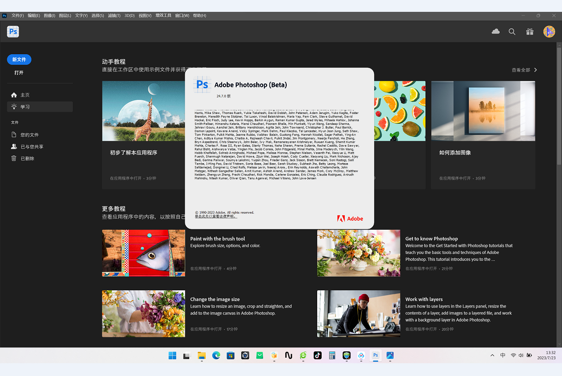The width and height of the screenshot is (562, 376).
Task: Open the 视图(V) menu
Action: [x=145, y=15]
